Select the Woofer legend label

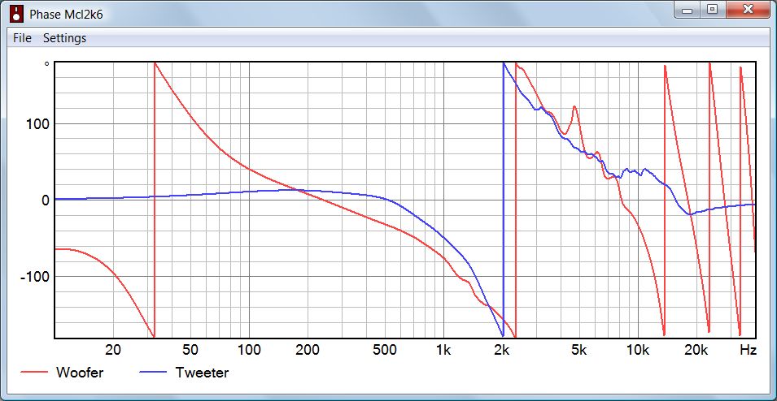80,373
